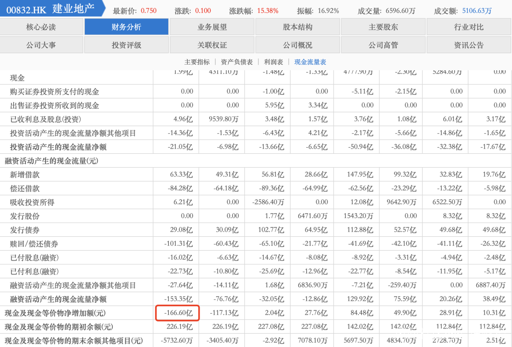Click row label 现金及现金等价物的期末余额其他项目(元)

pos(74,341)
